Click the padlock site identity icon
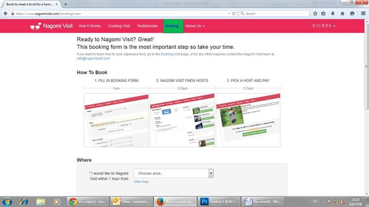 click(x=13, y=14)
